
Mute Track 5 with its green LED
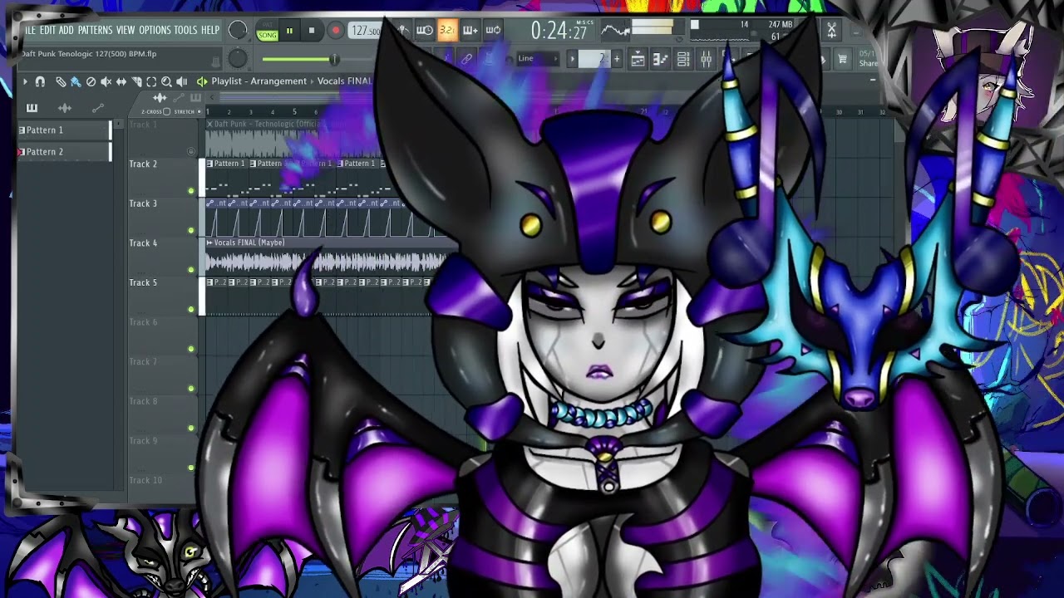pyautogui.click(x=191, y=310)
